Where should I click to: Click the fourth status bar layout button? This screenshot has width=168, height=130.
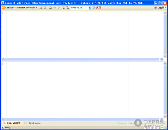coord(158,127)
